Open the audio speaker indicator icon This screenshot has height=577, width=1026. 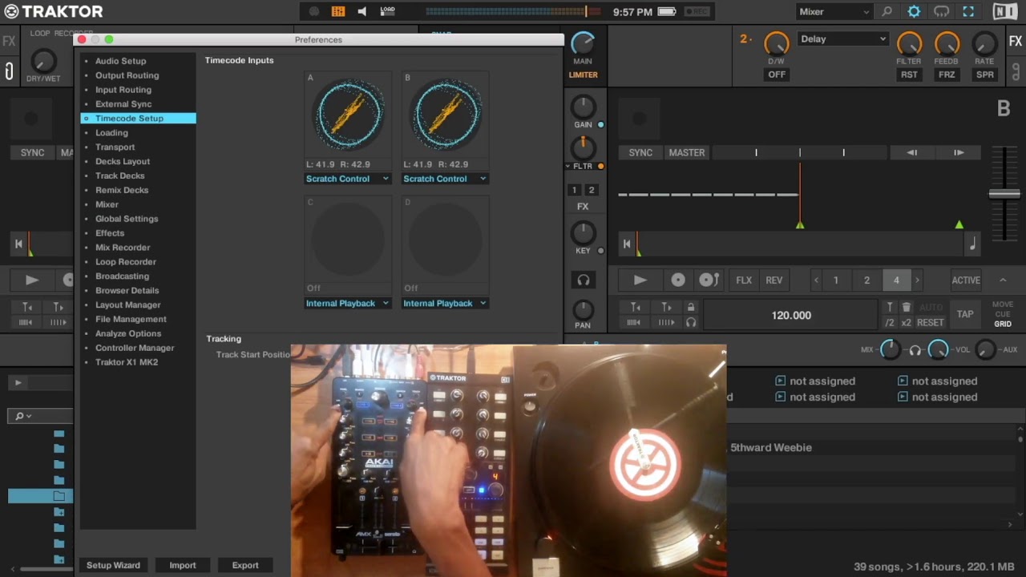click(x=362, y=11)
